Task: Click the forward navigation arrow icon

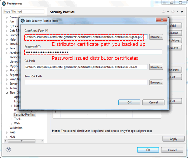Action: click(x=173, y=12)
